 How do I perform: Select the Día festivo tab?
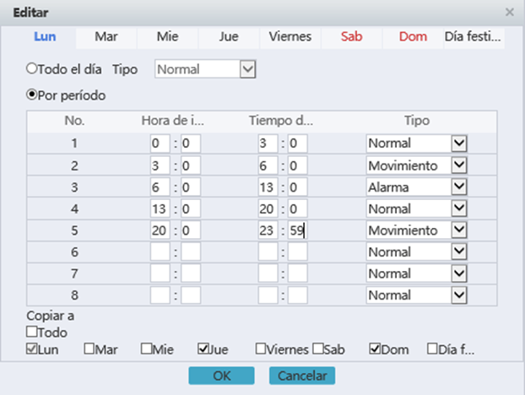(474, 37)
